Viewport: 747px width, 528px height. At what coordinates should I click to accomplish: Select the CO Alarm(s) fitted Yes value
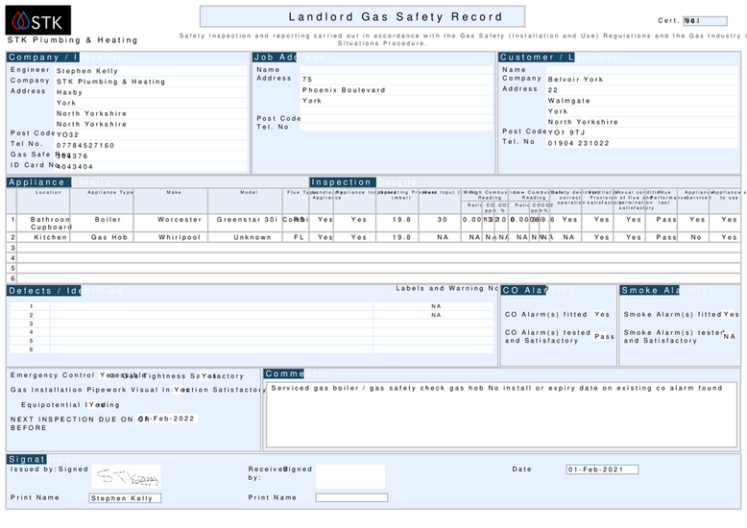tap(602, 315)
